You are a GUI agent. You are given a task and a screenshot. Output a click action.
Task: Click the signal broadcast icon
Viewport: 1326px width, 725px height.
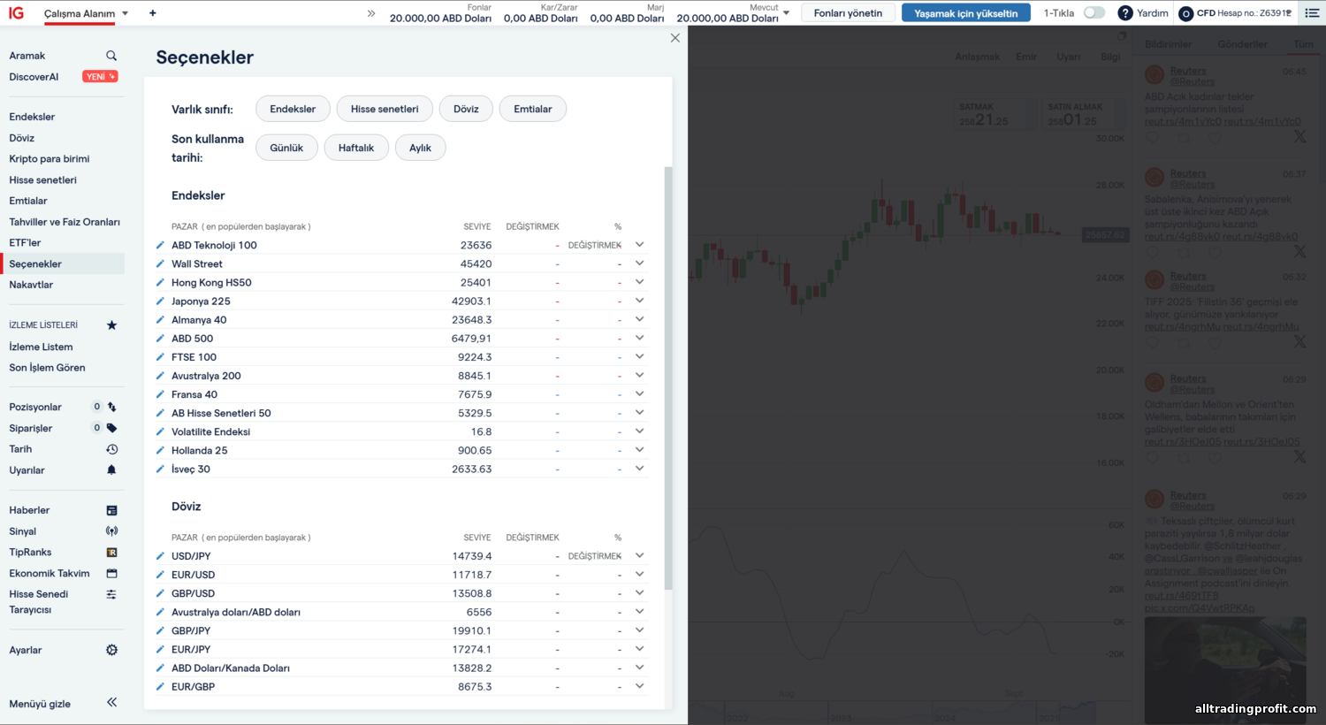[111, 531]
